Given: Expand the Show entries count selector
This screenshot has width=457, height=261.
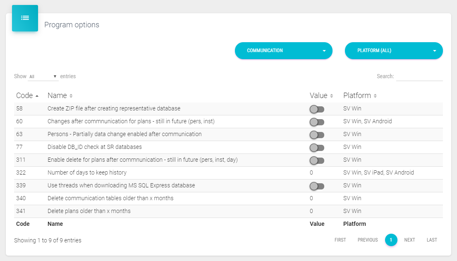Looking at the screenshot, I should tap(43, 77).
